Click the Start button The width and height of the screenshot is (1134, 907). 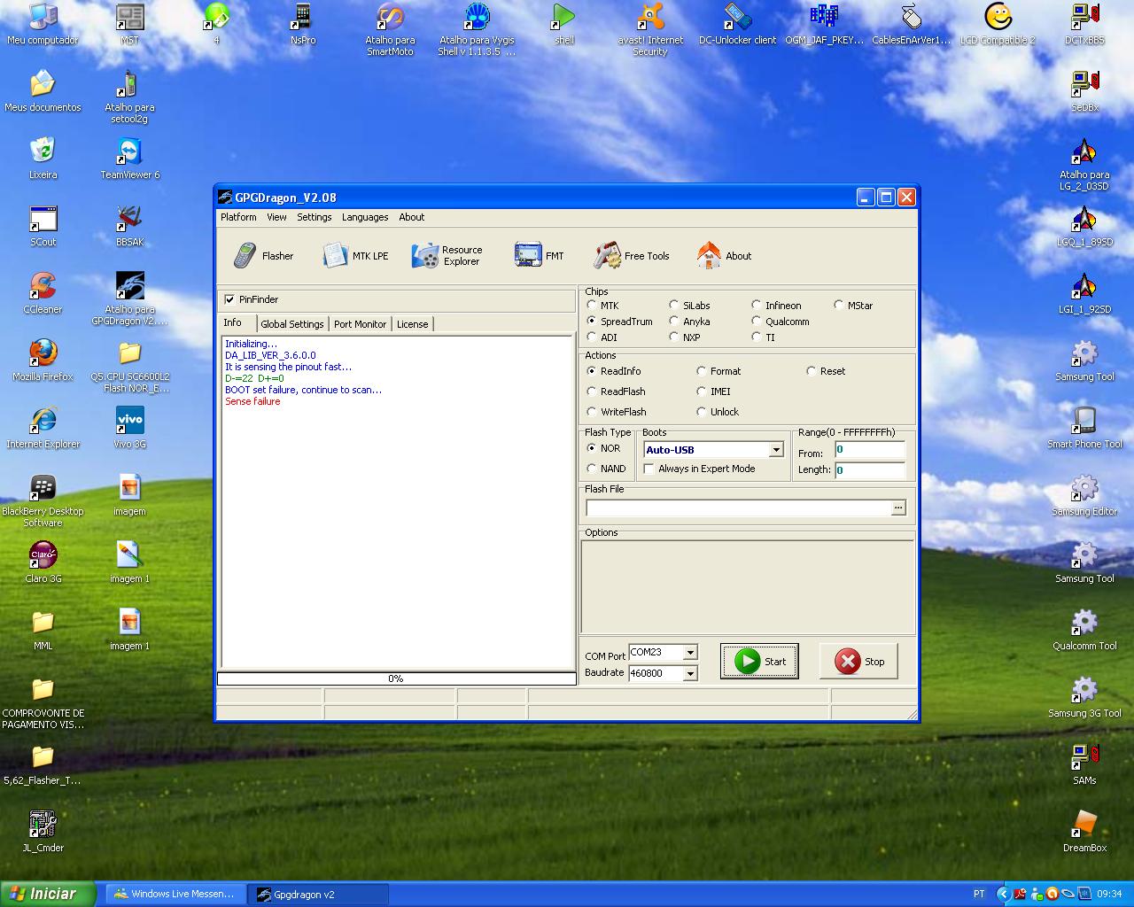point(759,662)
